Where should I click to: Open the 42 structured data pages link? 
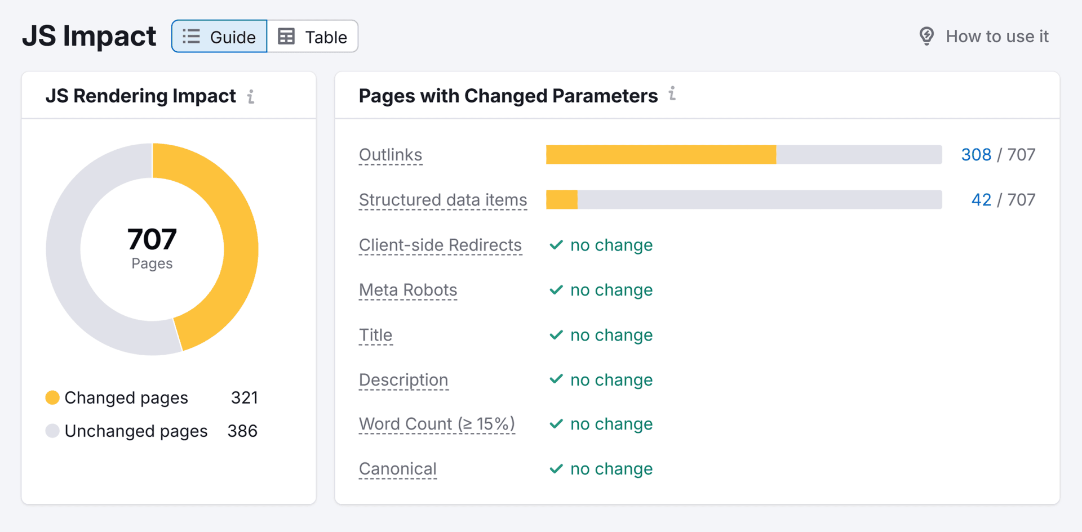click(981, 200)
